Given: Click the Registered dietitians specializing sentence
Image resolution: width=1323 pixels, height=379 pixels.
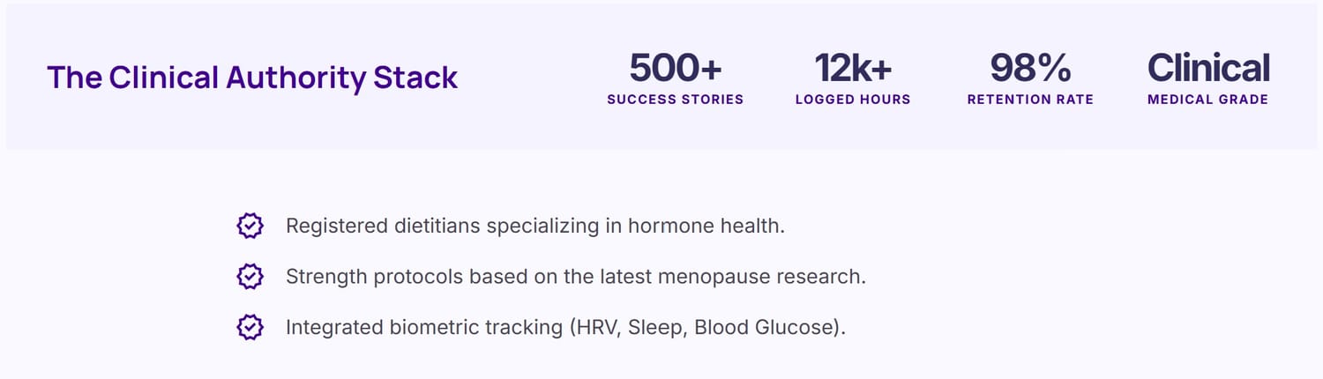Looking at the screenshot, I should [535, 226].
